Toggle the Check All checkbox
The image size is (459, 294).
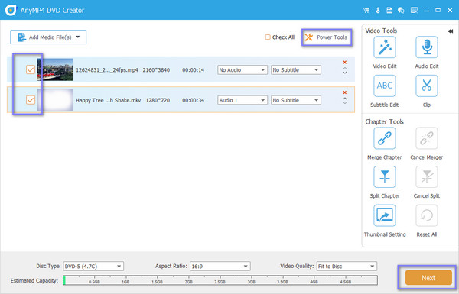[268, 37]
